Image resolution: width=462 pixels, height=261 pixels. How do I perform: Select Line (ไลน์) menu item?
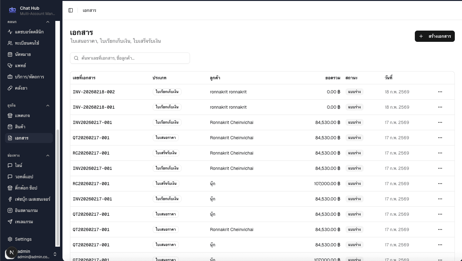[x=18, y=165]
